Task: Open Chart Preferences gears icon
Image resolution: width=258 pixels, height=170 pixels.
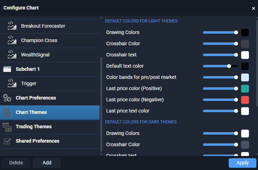Action: point(7,98)
